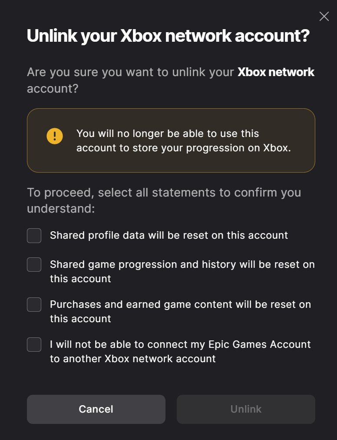Check the 'Shared profile data will be reset' box

coord(34,236)
